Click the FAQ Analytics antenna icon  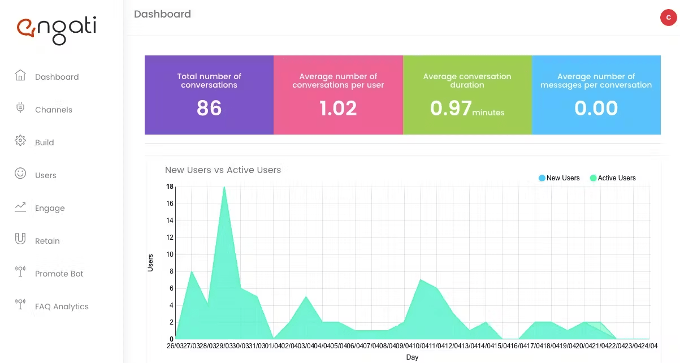pos(20,305)
